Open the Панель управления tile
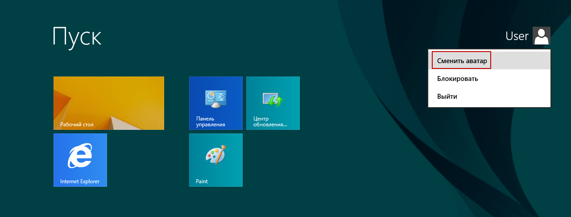Image resolution: width=571 pixels, height=217 pixels. (x=216, y=103)
